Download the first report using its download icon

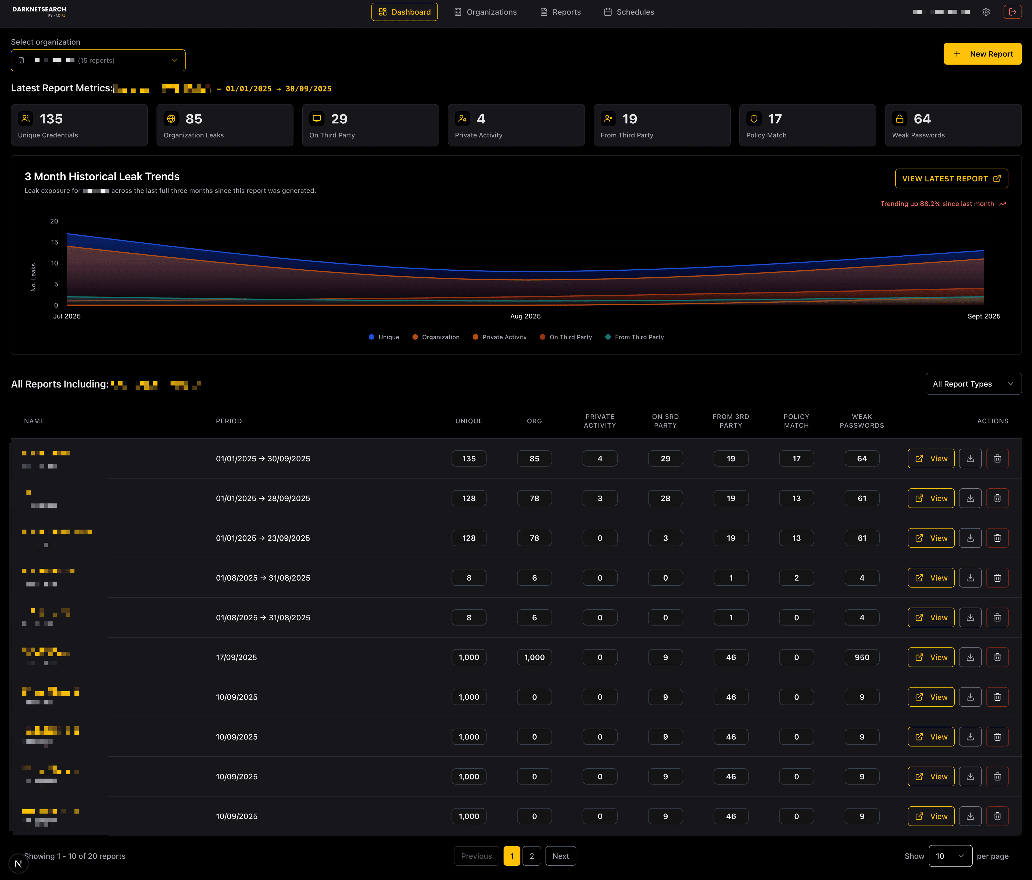tap(970, 458)
